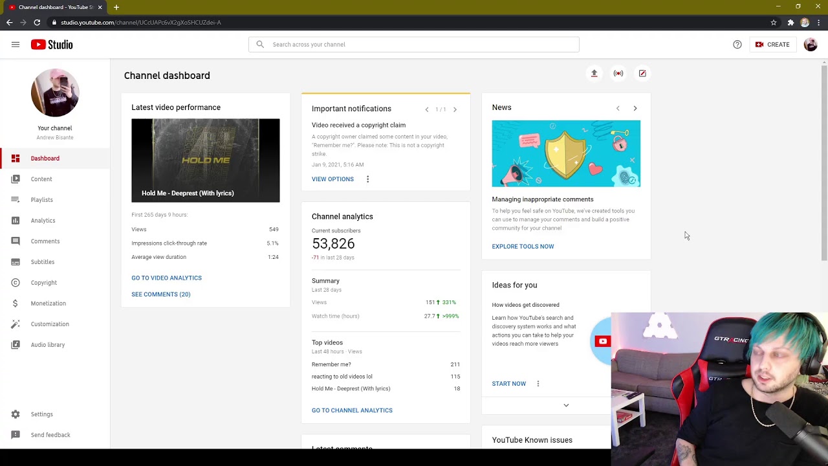The image size is (828, 466).
Task: Click EXPLORE TOOLS NOW link
Action: [523, 247]
